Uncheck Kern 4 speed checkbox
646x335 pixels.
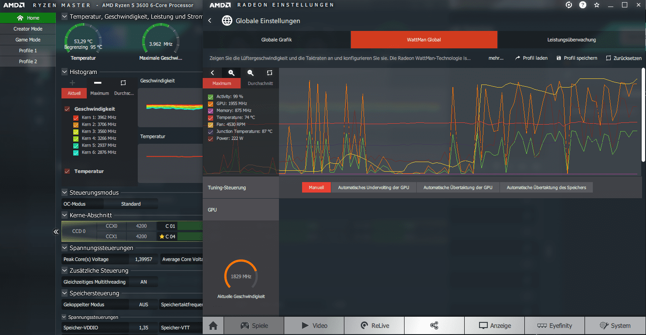(x=76, y=139)
